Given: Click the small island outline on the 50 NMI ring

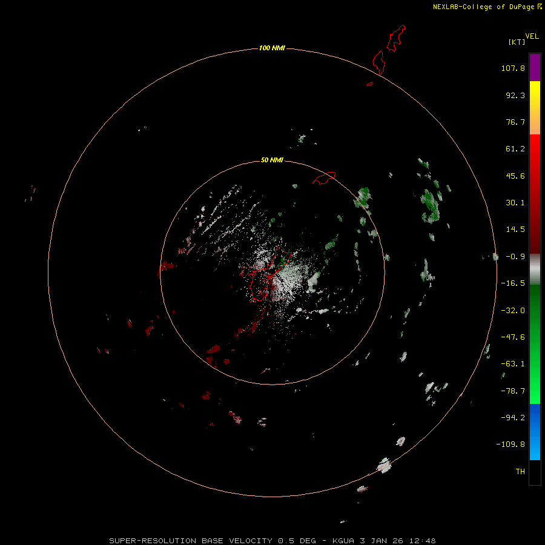Looking at the screenshot, I should [324, 178].
